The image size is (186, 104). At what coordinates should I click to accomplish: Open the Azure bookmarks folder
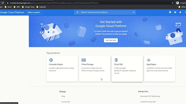point(8,7)
